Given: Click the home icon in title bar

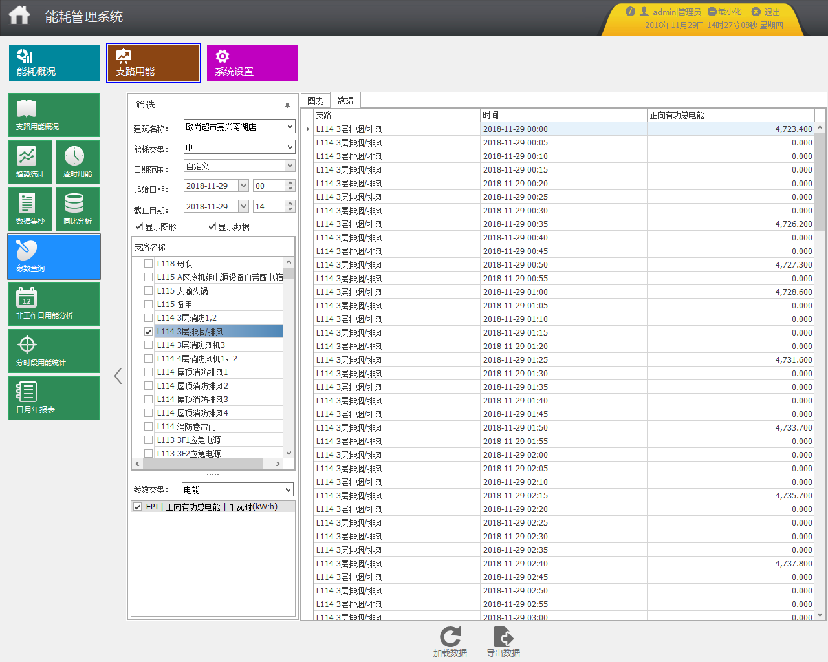Looking at the screenshot, I should coord(19,15).
